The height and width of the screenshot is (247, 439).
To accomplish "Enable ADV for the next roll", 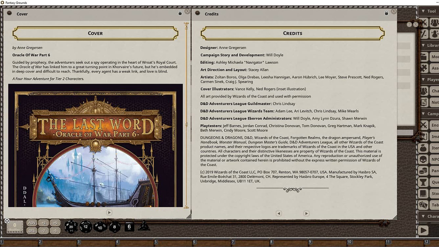I will pos(32,223).
